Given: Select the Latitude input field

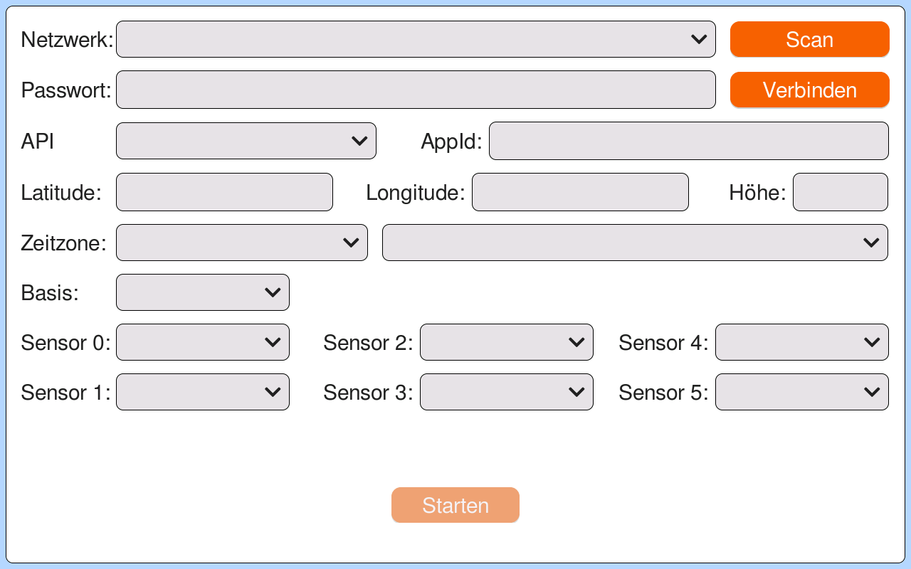Looking at the screenshot, I should (224, 192).
